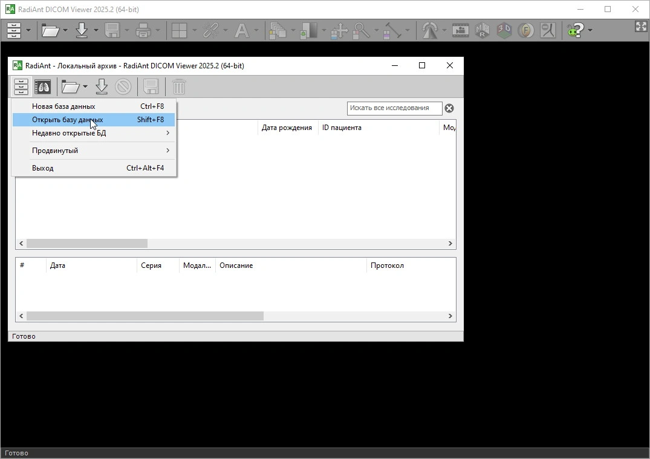
Task: Choose "Открыть базу данных" menu item
Action: pos(94,120)
